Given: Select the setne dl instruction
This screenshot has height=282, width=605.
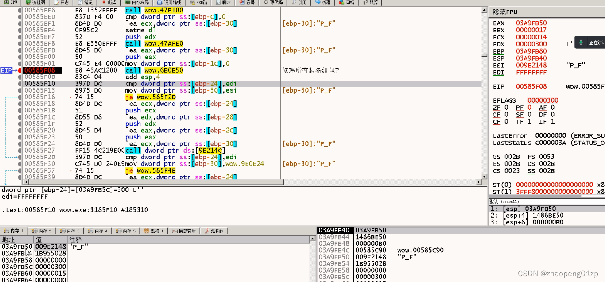Looking at the screenshot, I should click(x=141, y=30).
